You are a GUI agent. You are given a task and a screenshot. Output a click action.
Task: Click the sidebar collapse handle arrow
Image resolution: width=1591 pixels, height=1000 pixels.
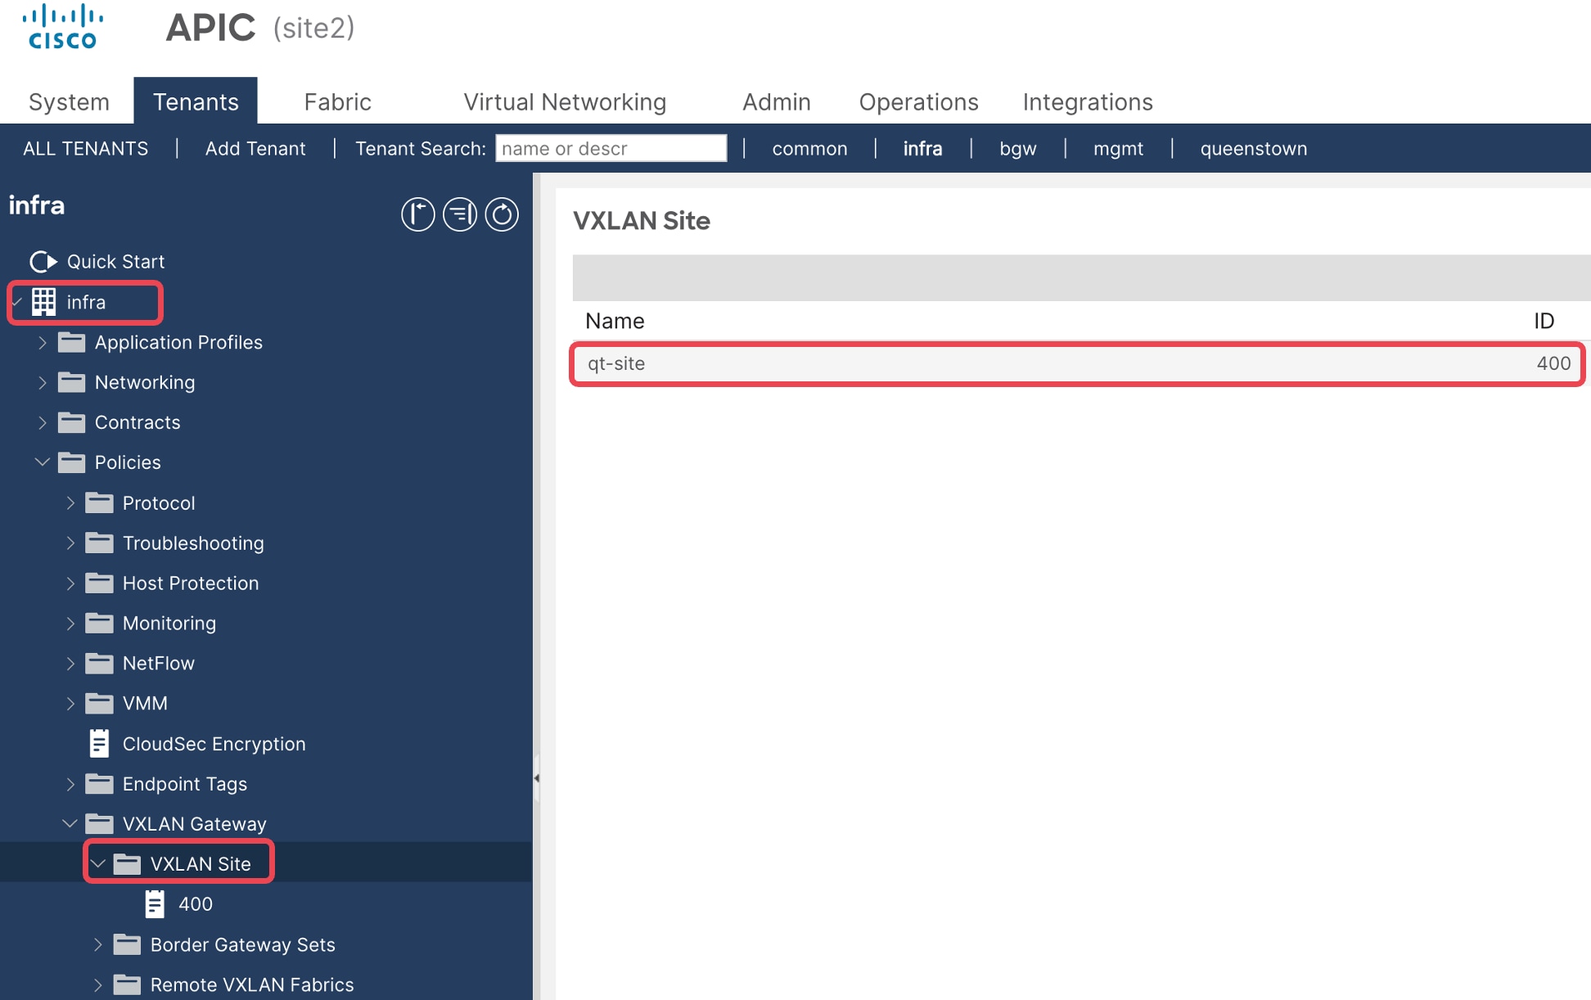tap(536, 778)
